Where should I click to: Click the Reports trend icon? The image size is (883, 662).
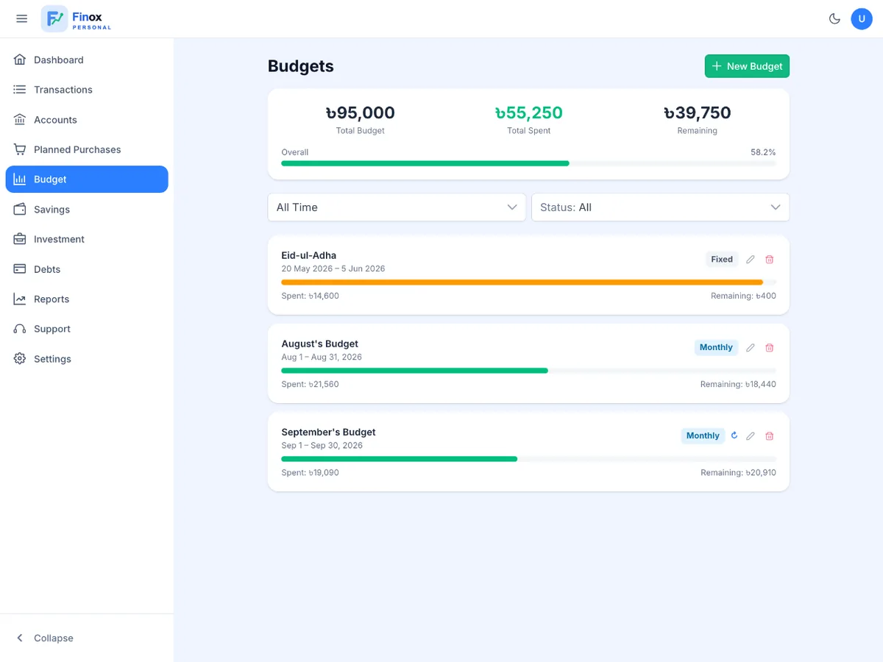[20, 299]
